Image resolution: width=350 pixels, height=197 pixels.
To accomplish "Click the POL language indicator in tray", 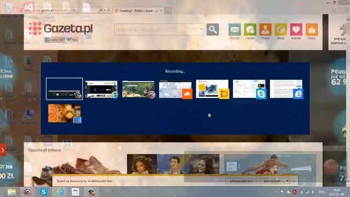I will tap(322, 192).
